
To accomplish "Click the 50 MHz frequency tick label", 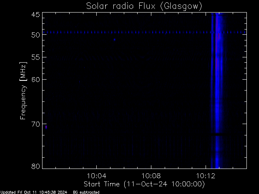I will 36,35.
